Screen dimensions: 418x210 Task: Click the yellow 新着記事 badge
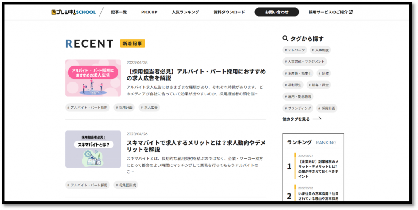coord(132,44)
